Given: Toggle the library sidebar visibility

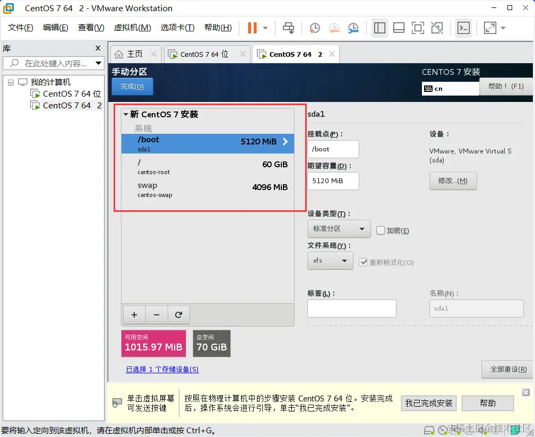Looking at the screenshot, I should [379, 28].
